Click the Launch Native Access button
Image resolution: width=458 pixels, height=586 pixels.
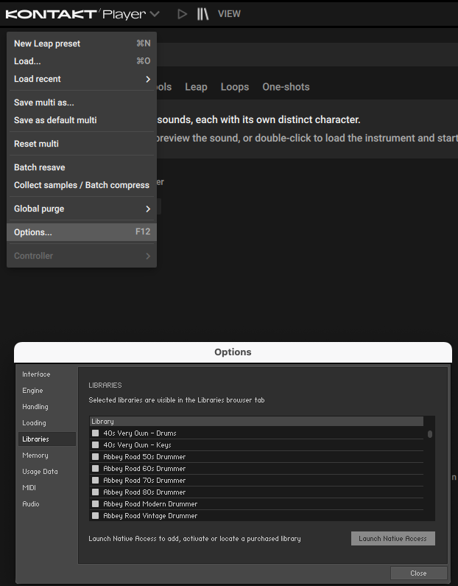click(x=393, y=539)
